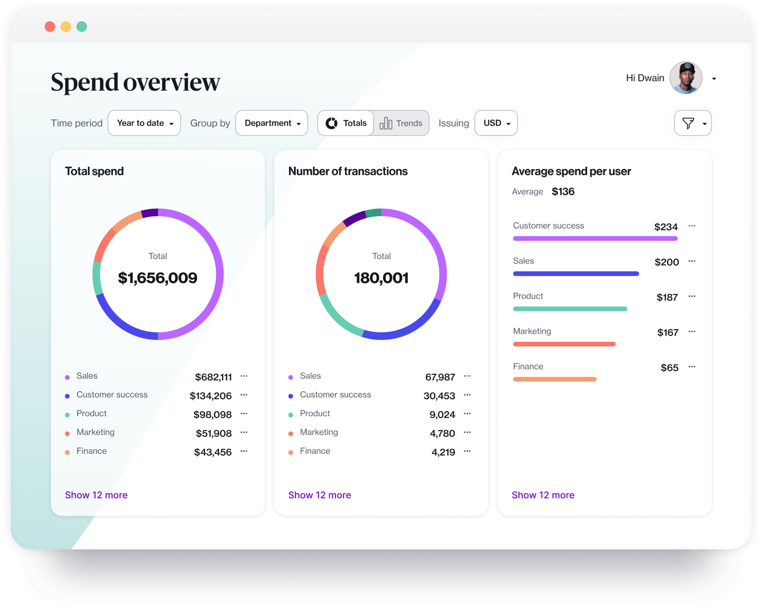762x611 pixels.
Task: Click the blue Customer success dot in Total spend
Action: click(x=67, y=396)
